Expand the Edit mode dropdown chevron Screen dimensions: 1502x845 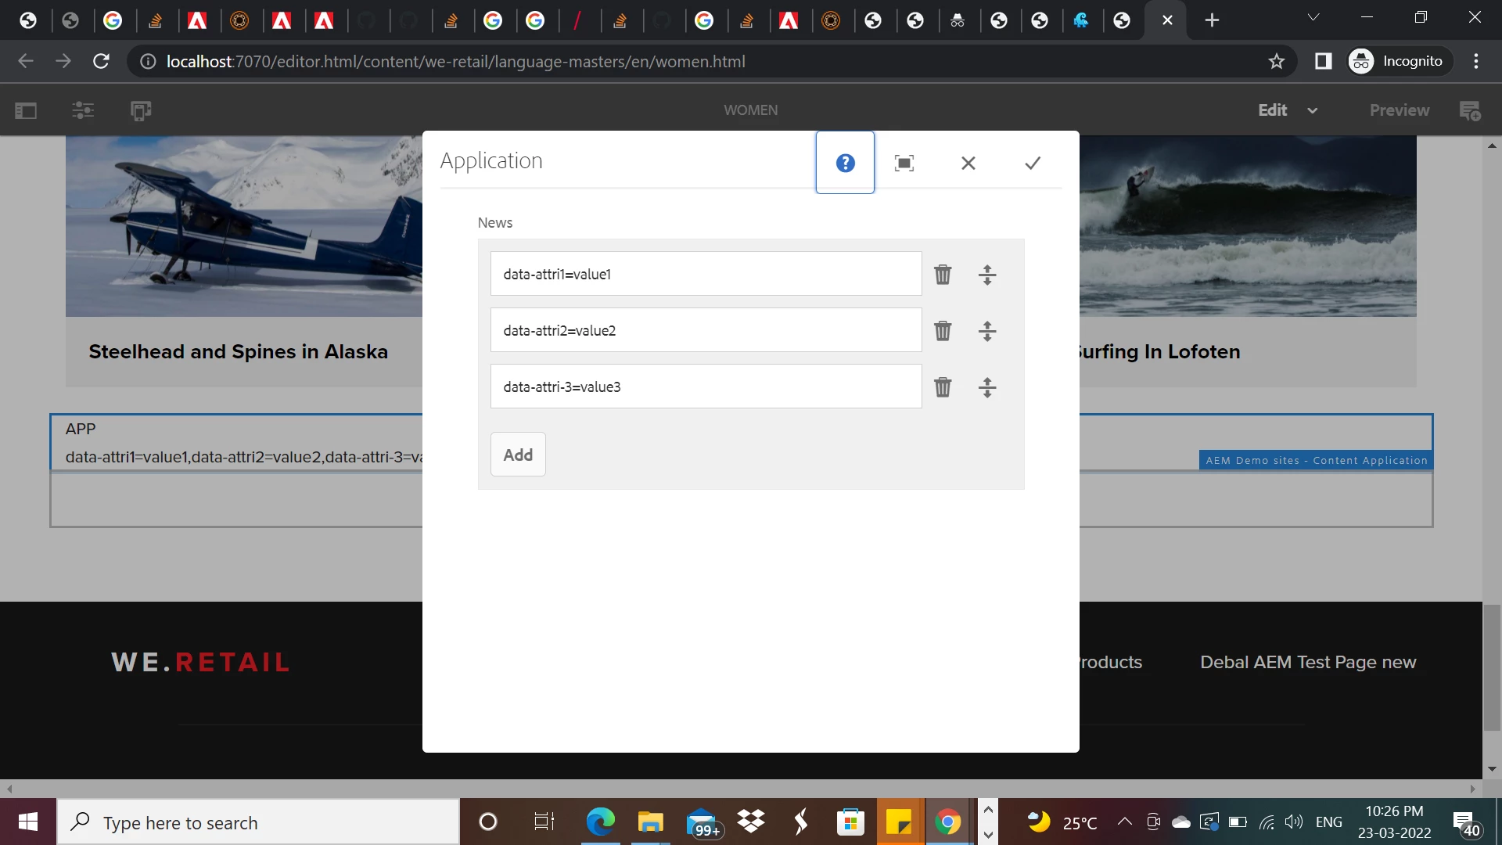1313,110
